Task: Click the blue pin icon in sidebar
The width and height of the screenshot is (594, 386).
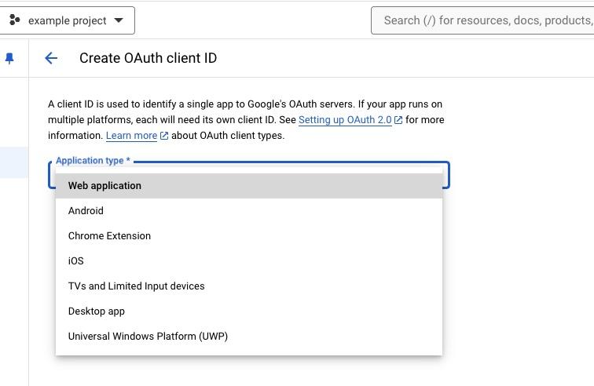Action: pos(9,58)
